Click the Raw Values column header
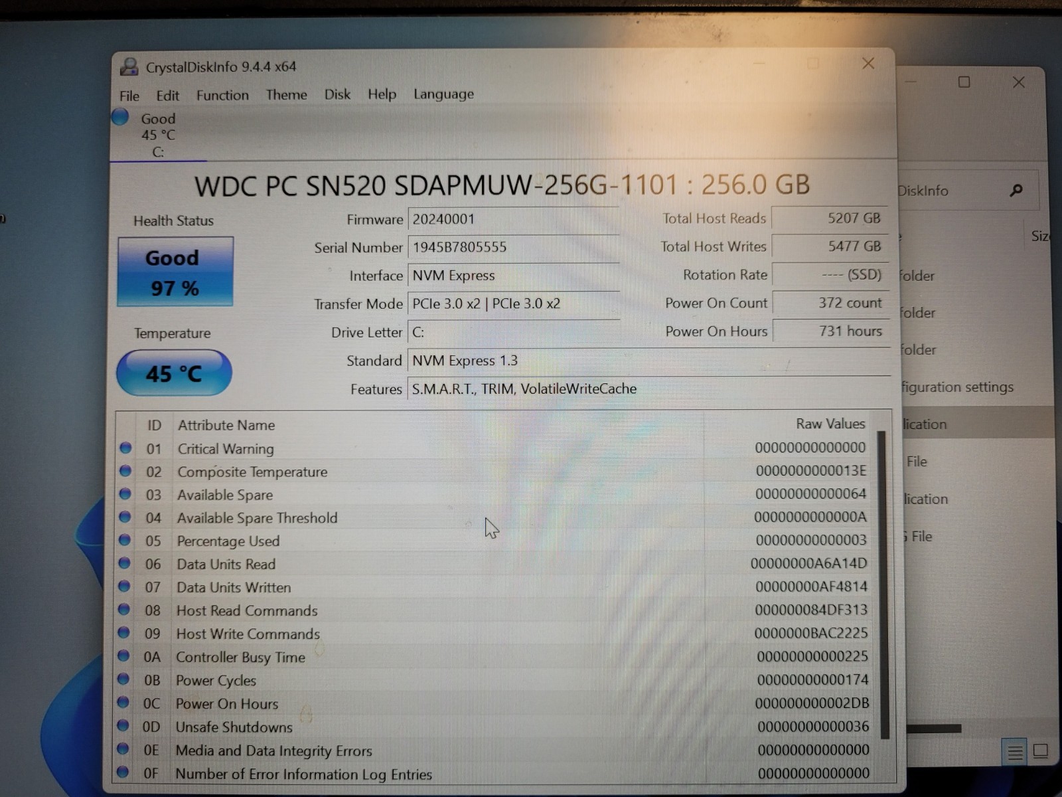Viewport: 1062px width, 797px height. pos(830,424)
